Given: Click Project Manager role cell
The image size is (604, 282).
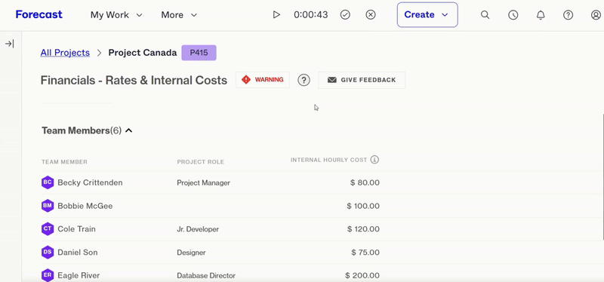Looking at the screenshot, I should tap(203, 182).
